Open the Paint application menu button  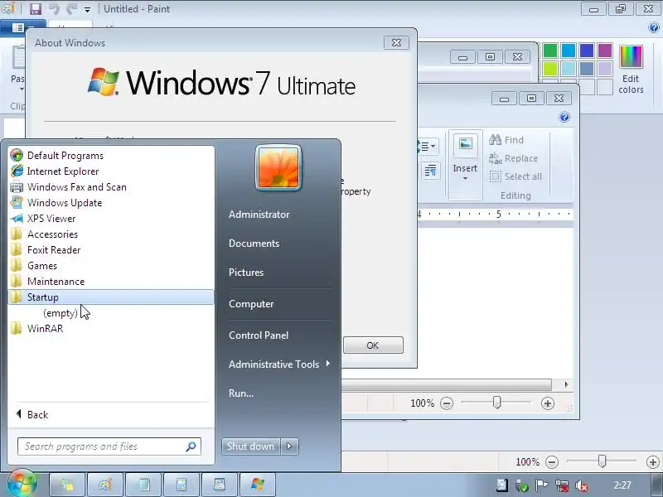click(x=22, y=27)
